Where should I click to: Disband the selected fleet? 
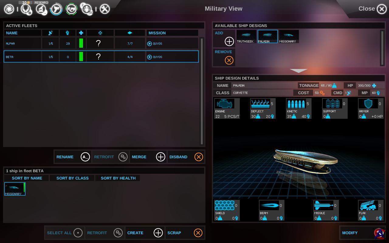point(186,157)
